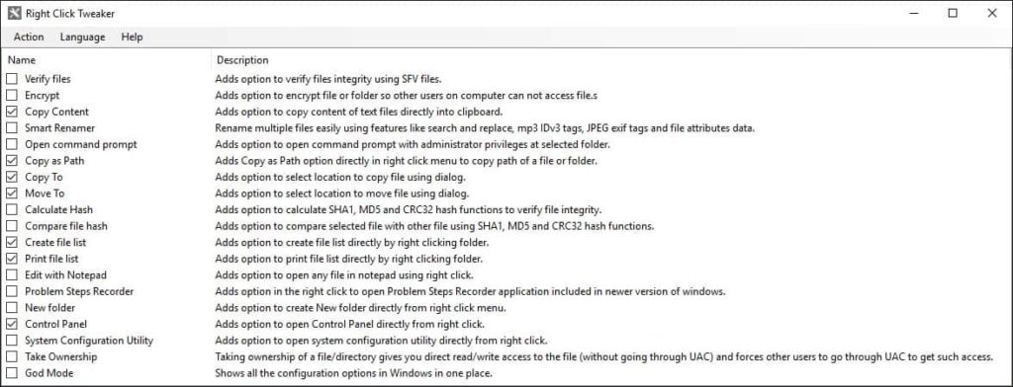Click the Right Click Tweaker app icon
The image size is (1013, 387).
(14, 13)
